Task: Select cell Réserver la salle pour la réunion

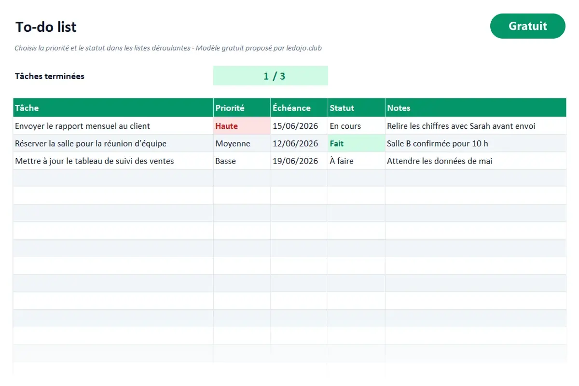Action: click(x=113, y=143)
